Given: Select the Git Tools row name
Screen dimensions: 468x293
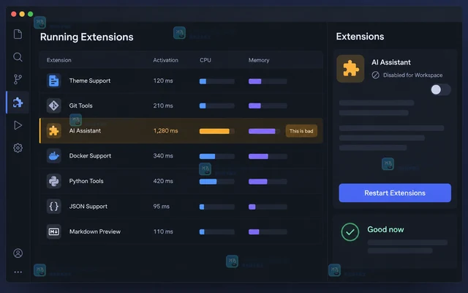Looking at the screenshot, I should point(81,105).
